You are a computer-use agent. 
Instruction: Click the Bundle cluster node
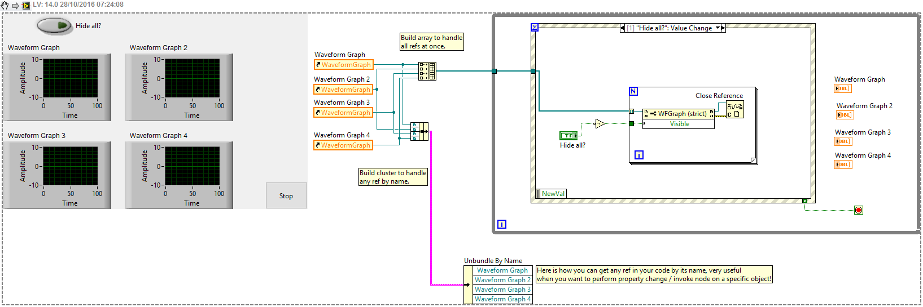coord(419,131)
